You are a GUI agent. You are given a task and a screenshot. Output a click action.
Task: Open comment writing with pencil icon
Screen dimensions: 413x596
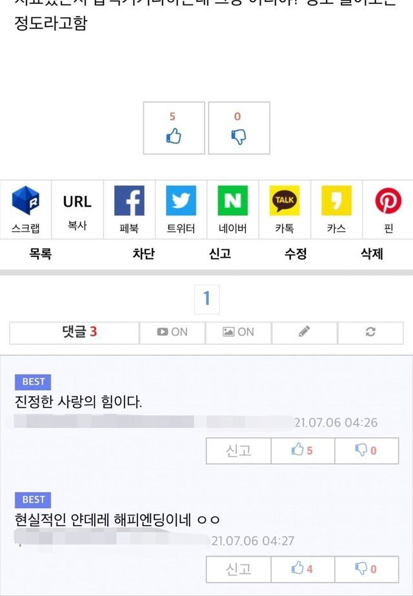point(305,333)
